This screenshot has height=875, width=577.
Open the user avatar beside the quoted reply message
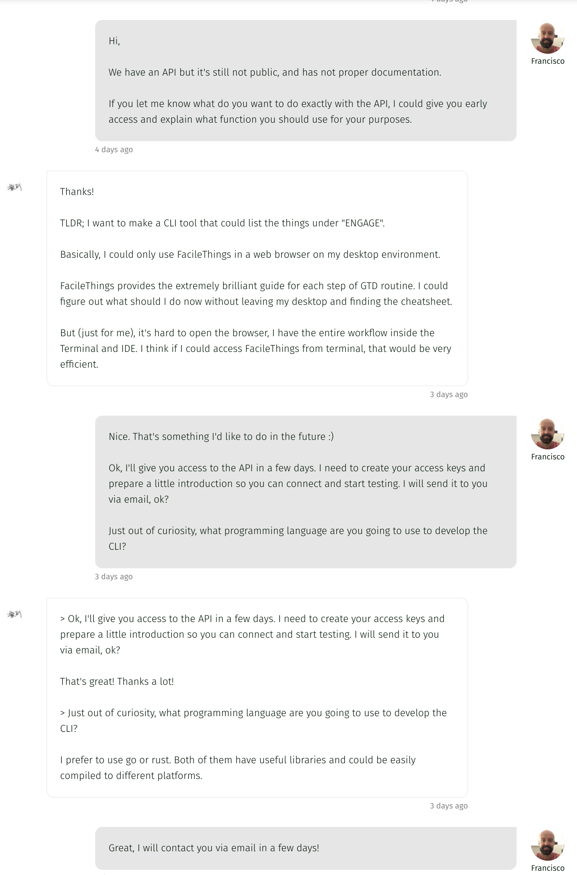14,614
